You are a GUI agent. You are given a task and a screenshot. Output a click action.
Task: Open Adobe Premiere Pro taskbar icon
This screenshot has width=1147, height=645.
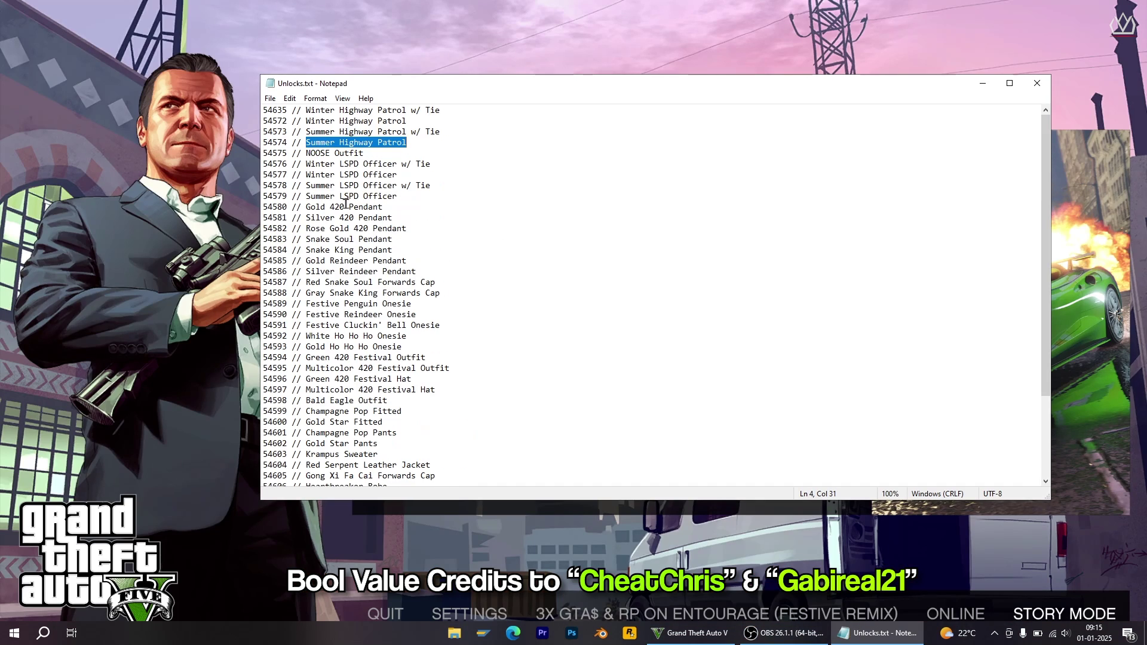542,633
